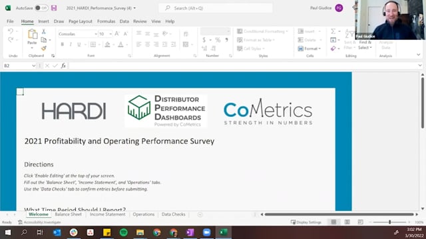Click the AutoSum sigma icon
The width and height of the screenshot is (426, 239).
[x=333, y=31]
